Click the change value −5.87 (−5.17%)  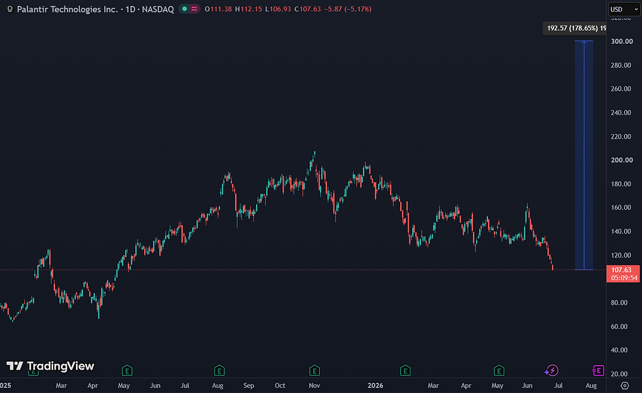pyautogui.click(x=348, y=9)
